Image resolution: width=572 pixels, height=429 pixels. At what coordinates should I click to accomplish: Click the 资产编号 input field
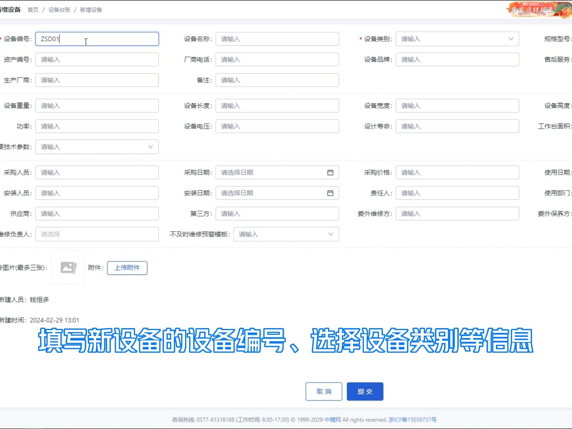97,59
